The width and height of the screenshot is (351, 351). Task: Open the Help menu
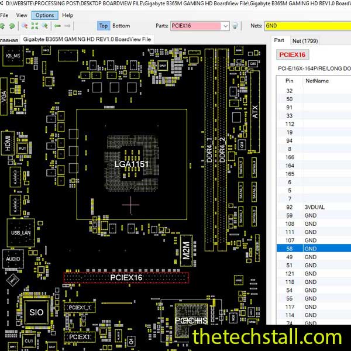68,15
